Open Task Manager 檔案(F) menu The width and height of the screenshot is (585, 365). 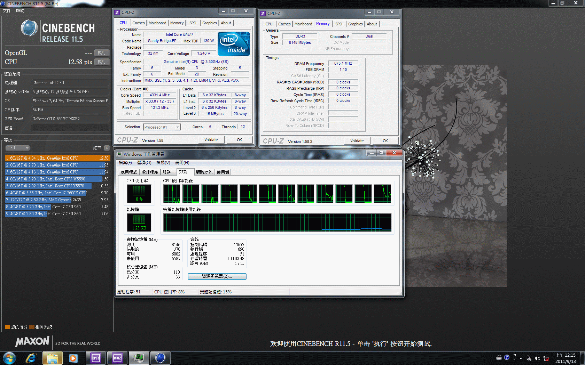(x=125, y=163)
